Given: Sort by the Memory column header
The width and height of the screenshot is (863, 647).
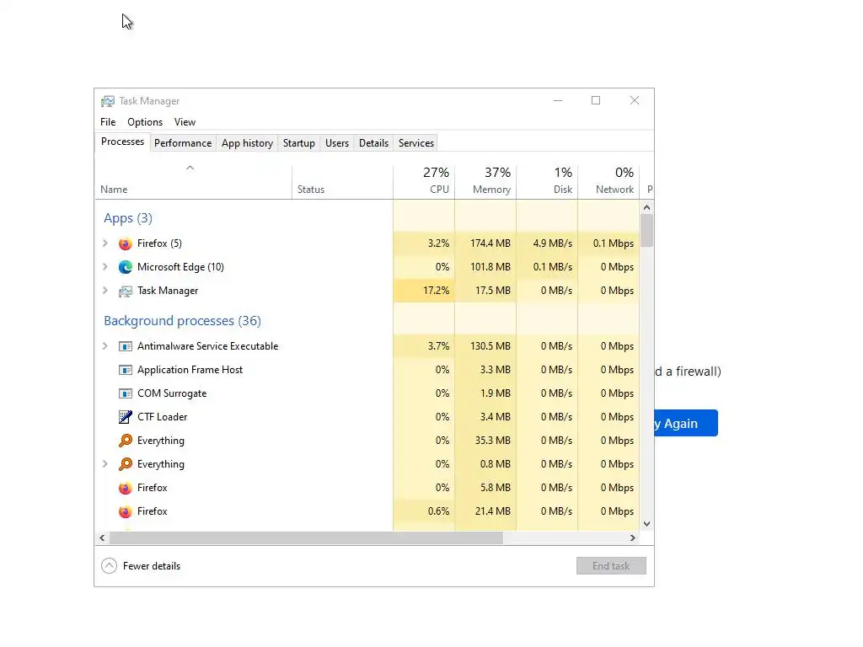Looking at the screenshot, I should (x=485, y=182).
